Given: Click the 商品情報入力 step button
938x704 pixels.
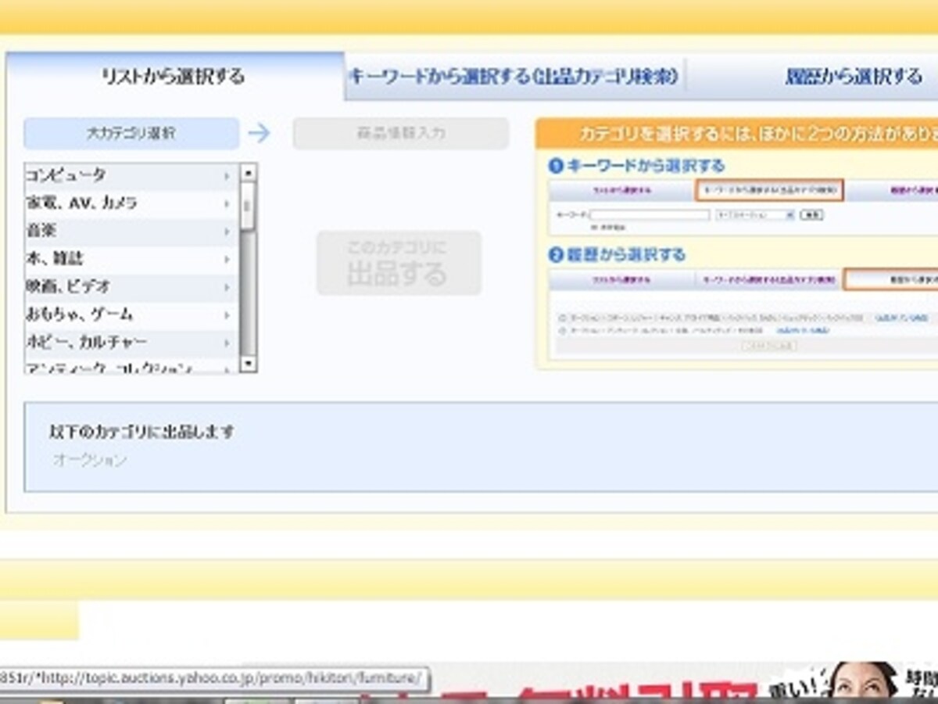Looking at the screenshot, I should (401, 134).
